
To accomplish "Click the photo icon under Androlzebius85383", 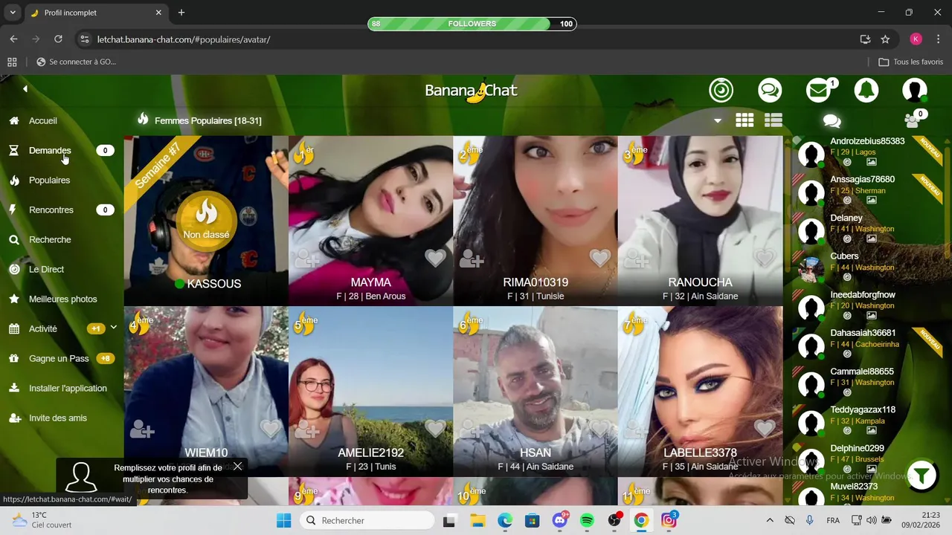I will (871, 162).
